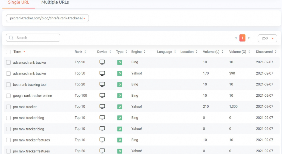
Task: Check the google rank tracker online row
Action: (8, 96)
